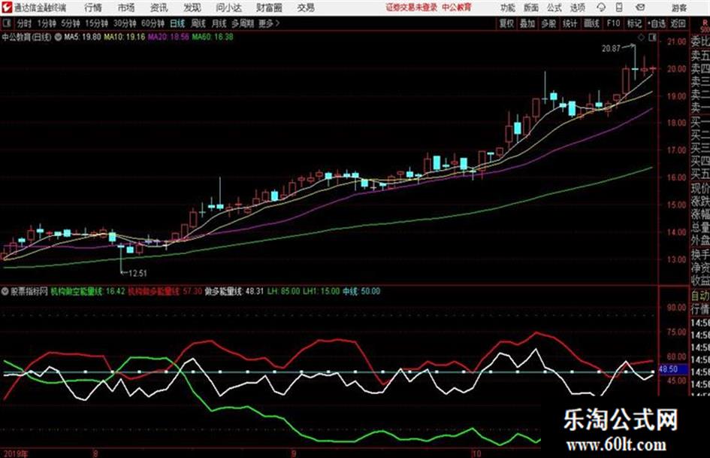Click the MA10: 19.16 indicator label
This screenshot has height=458, width=710.
point(125,37)
